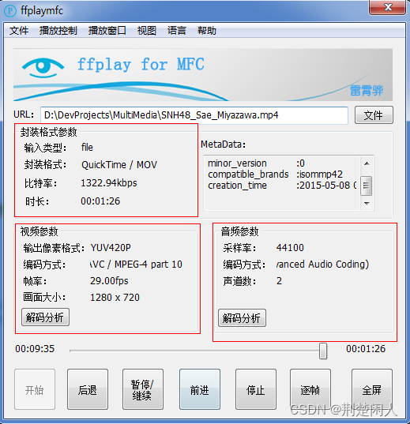Image resolution: width=410 pixels, height=424 pixels.
Task: Open the 播放窗口 menu
Action: pos(107,31)
